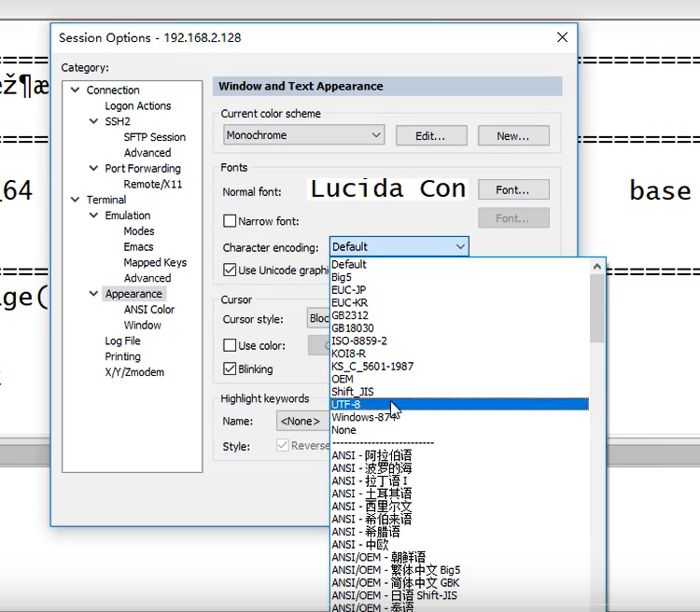Select Log File in category tree
Viewport: 700px width, 612px height.
[123, 341]
